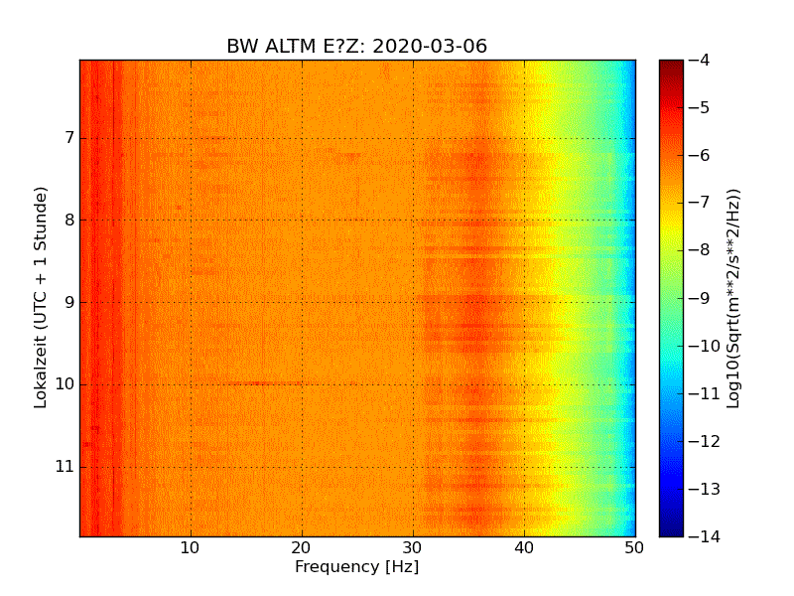
Task: Click the frequency-axis tick label '40'
Action: [x=524, y=548]
